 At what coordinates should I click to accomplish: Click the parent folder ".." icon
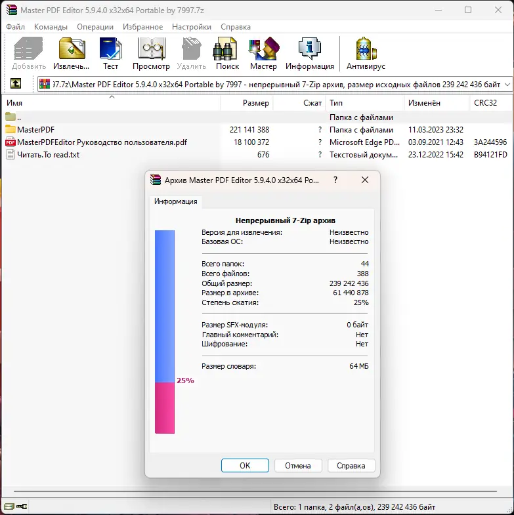[11, 117]
